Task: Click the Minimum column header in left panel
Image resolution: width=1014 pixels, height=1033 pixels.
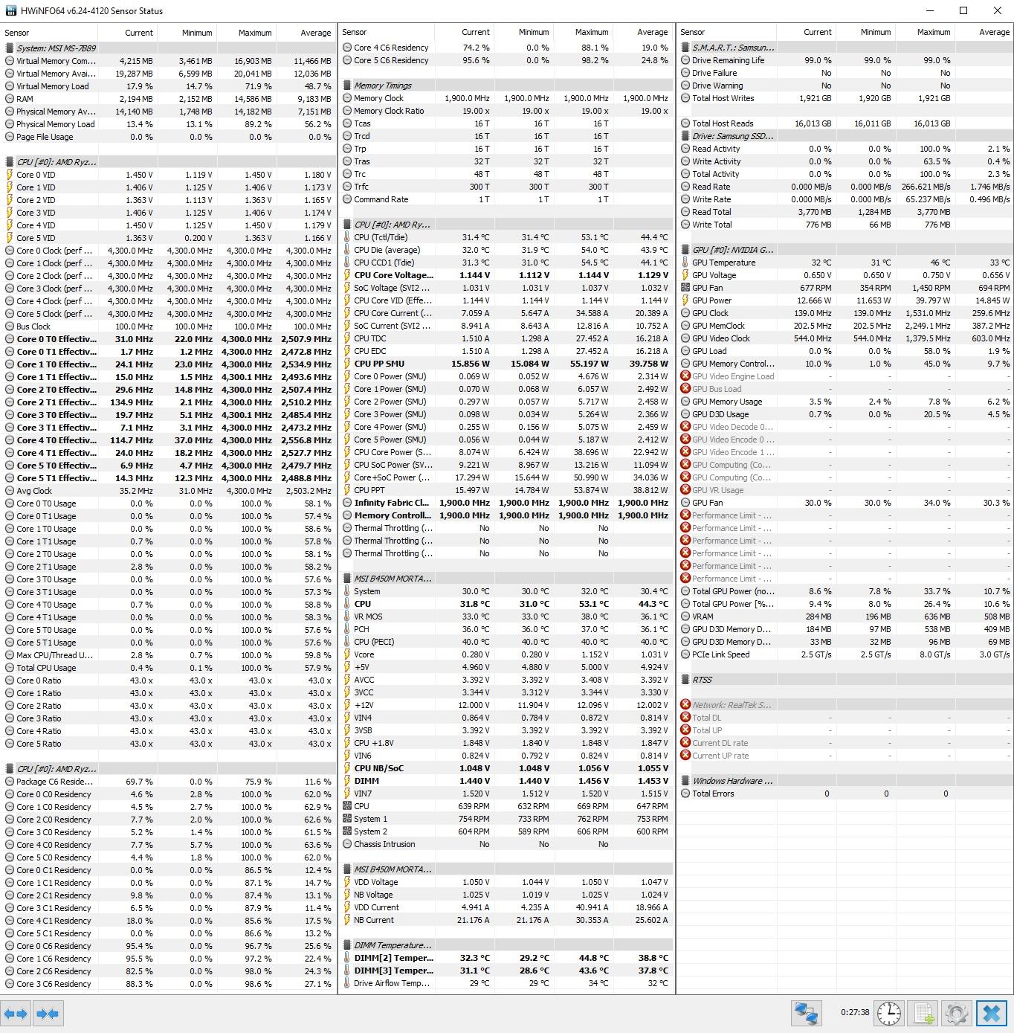Action: click(187, 33)
